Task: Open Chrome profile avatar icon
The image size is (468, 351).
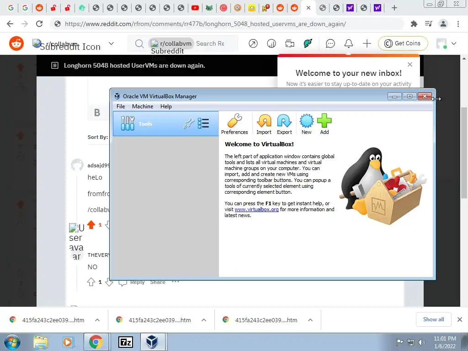Action: [x=443, y=24]
